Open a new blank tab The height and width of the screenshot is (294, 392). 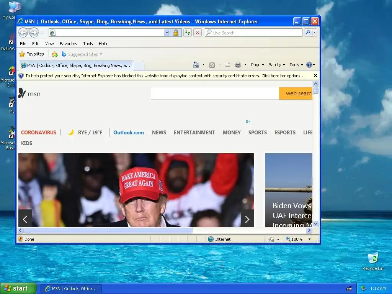click(x=139, y=66)
